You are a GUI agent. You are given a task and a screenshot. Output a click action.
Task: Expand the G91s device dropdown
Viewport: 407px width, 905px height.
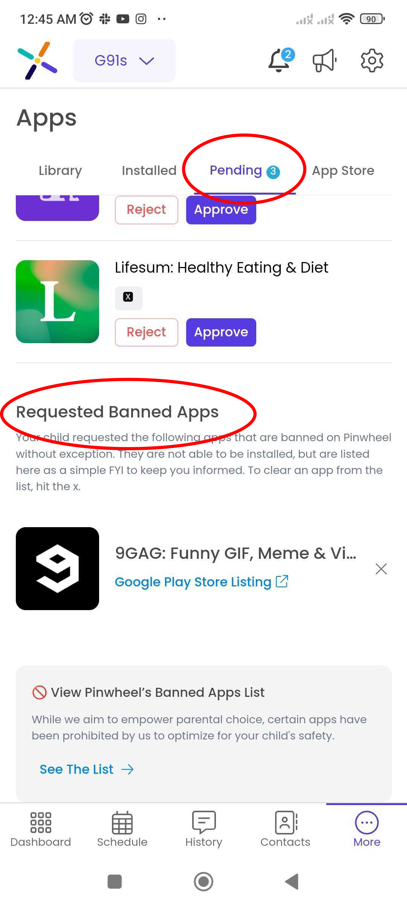pos(124,60)
